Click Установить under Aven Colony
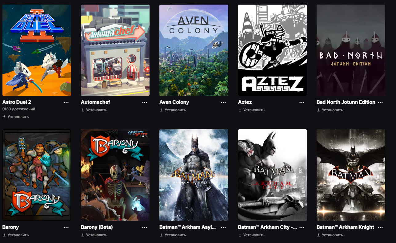The image size is (396, 243). pyautogui.click(x=173, y=110)
